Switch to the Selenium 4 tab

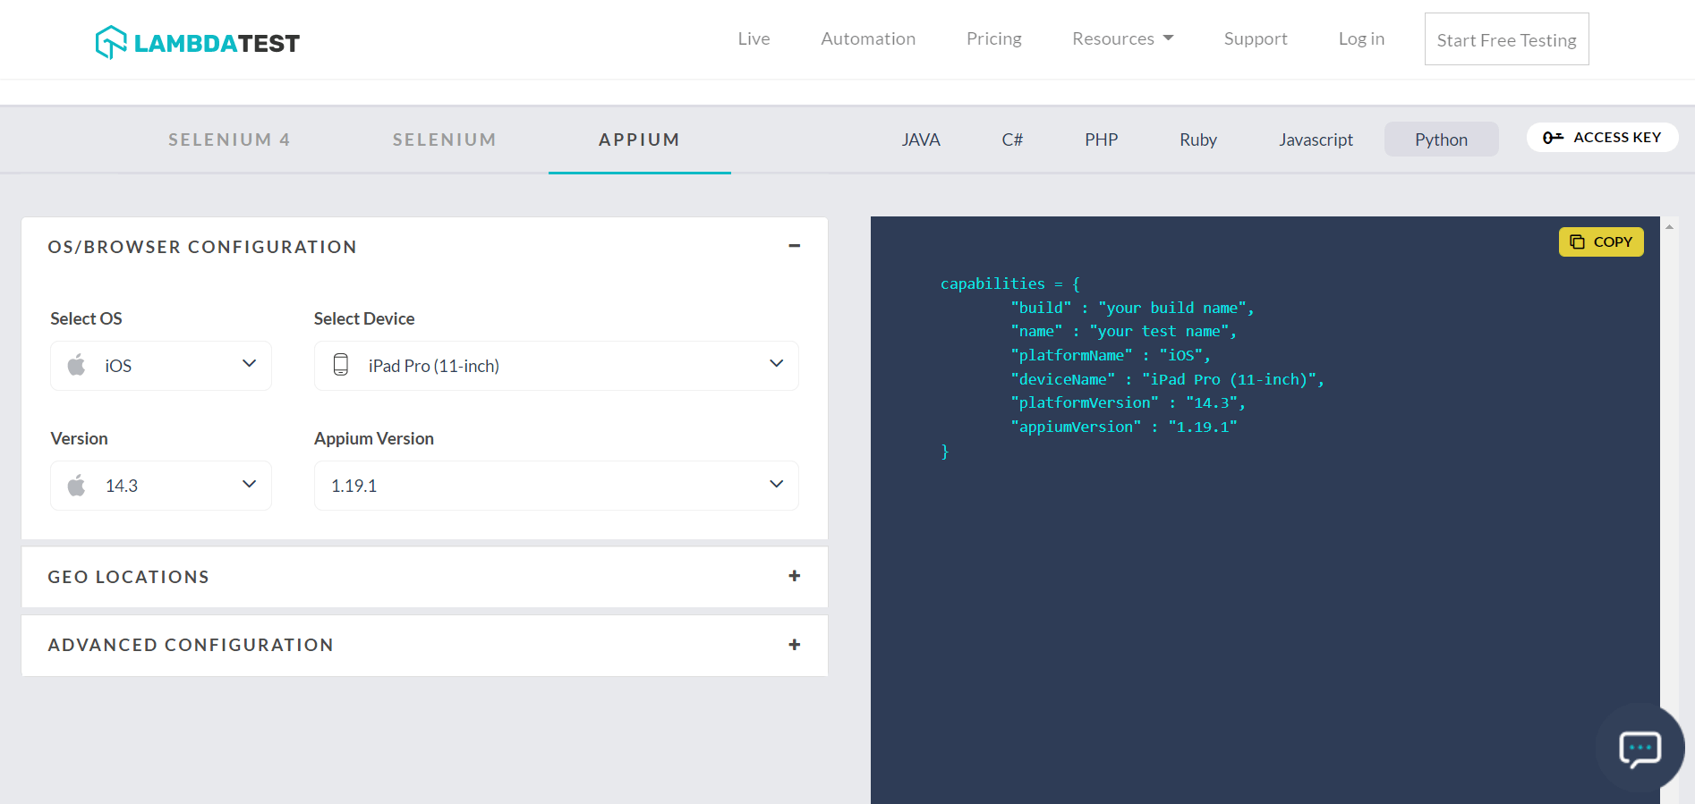229,140
